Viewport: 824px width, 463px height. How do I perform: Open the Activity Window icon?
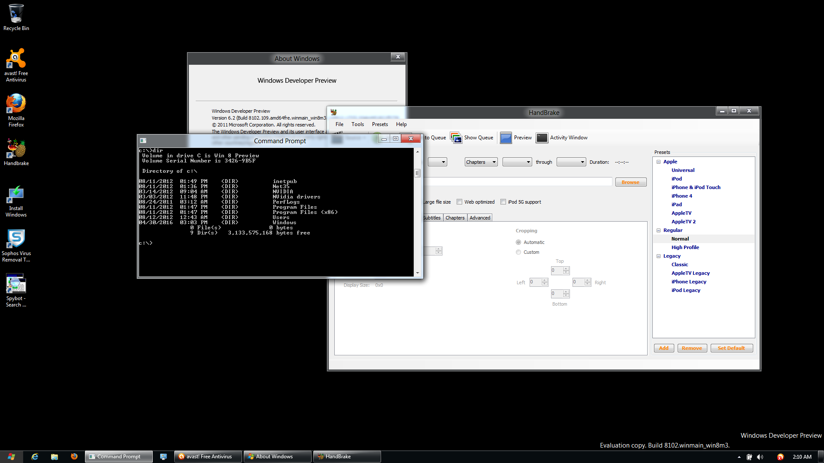[x=542, y=138]
